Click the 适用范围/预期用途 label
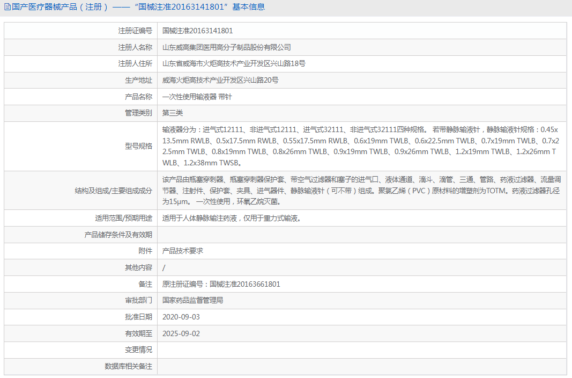Screen dimensions: 572x378 (x=124, y=218)
